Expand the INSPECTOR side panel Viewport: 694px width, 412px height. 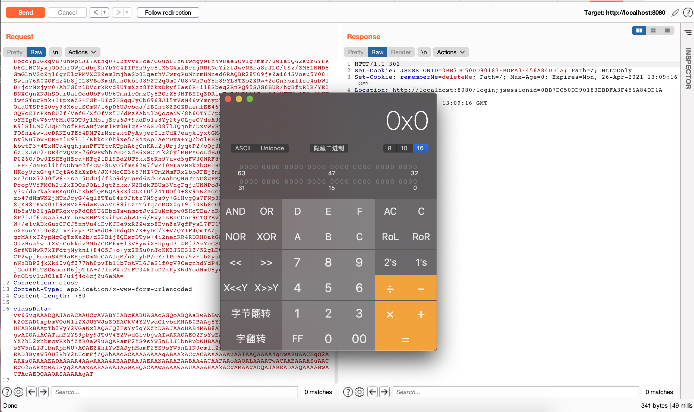tap(688, 68)
